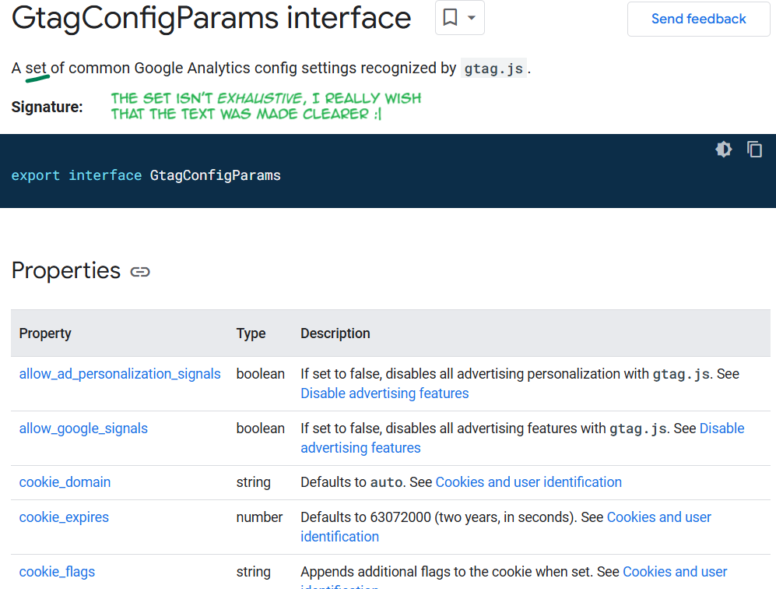Click the gtag.js code text in the intro sentence
This screenshot has width=776, height=589.
pos(493,69)
